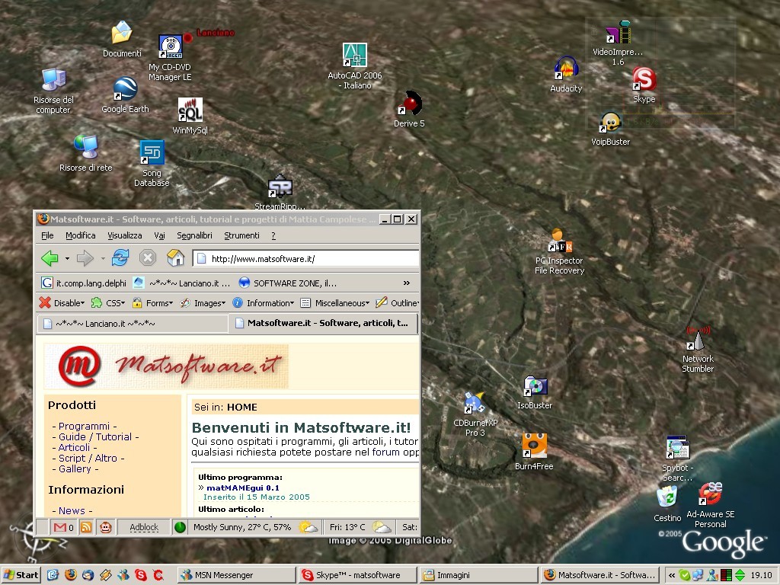Click the Fri: 13° C forecast entry
Screen dimensions: 780x585
347,527
